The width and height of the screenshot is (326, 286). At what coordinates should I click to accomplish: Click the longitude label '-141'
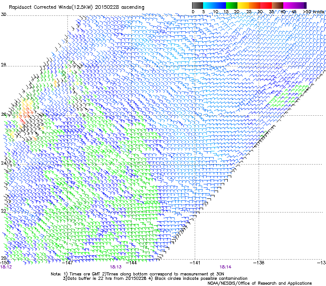click(195, 263)
